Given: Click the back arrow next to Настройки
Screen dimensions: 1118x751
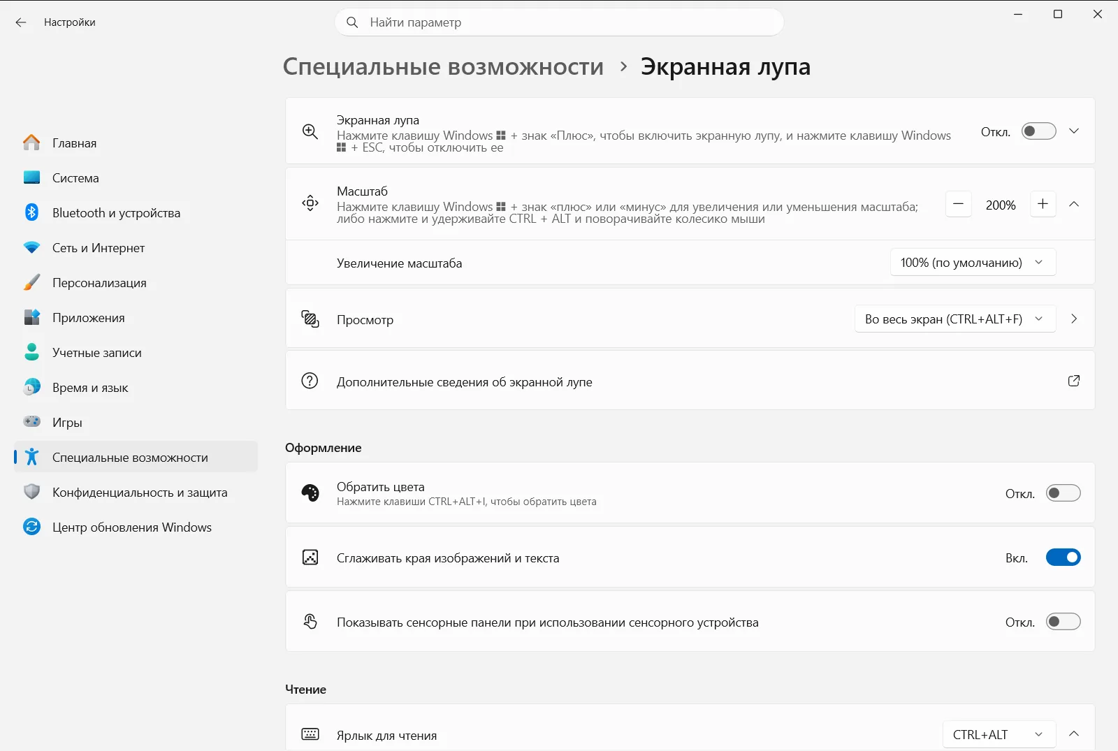Looking at the screenshot, I should pyautogui.click(x=21, y=22).
